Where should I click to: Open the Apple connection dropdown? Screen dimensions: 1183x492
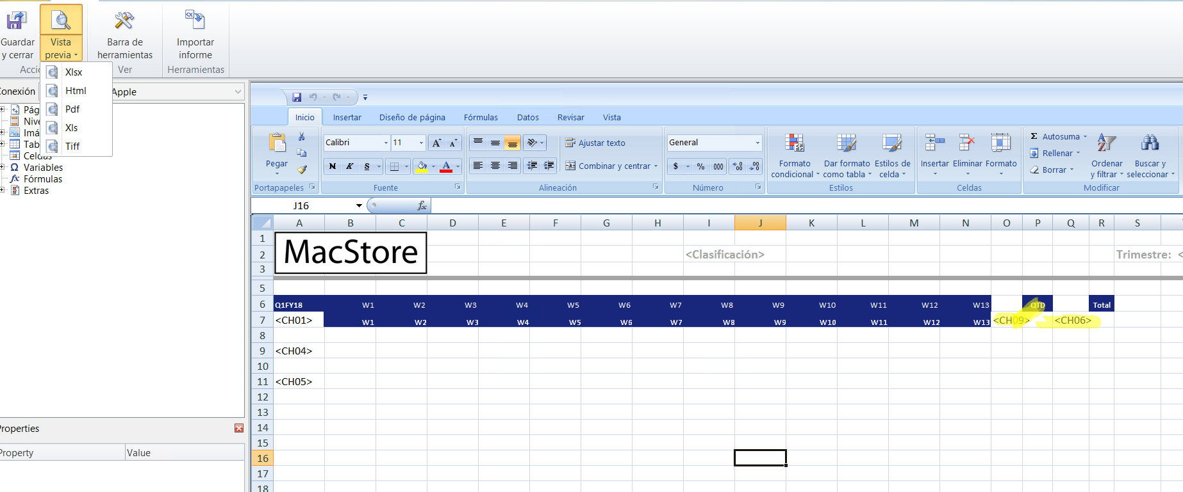pos(238,91)
